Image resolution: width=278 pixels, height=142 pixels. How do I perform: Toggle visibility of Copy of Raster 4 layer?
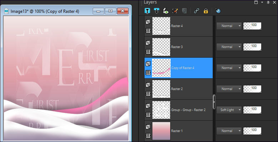pyautogui.click(x=148, y=73)
